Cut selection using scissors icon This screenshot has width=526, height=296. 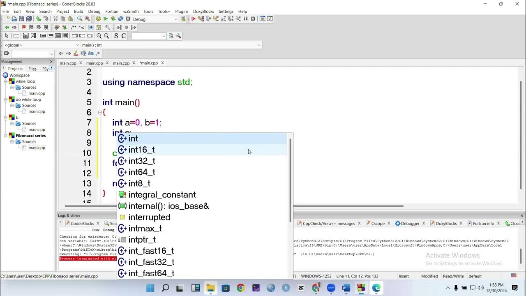tap(55, 19)
